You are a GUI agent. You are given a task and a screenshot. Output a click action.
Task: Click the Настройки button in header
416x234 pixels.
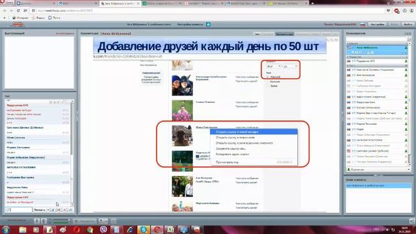coord(377,25)
